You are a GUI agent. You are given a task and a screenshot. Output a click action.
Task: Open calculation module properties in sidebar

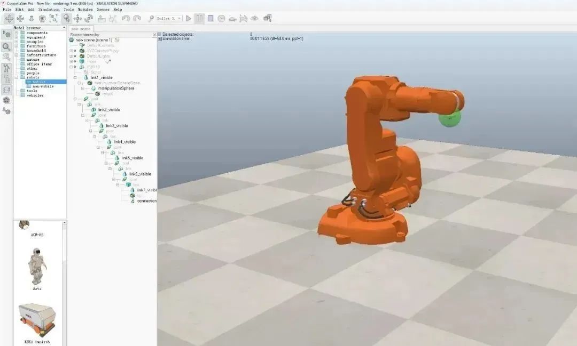click(x=6, y=57)
